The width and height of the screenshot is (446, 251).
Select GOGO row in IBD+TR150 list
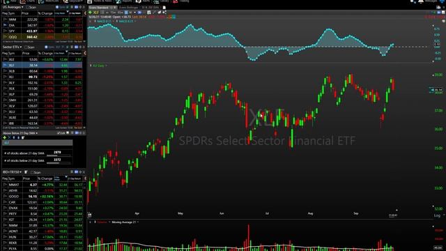point(43,197)
